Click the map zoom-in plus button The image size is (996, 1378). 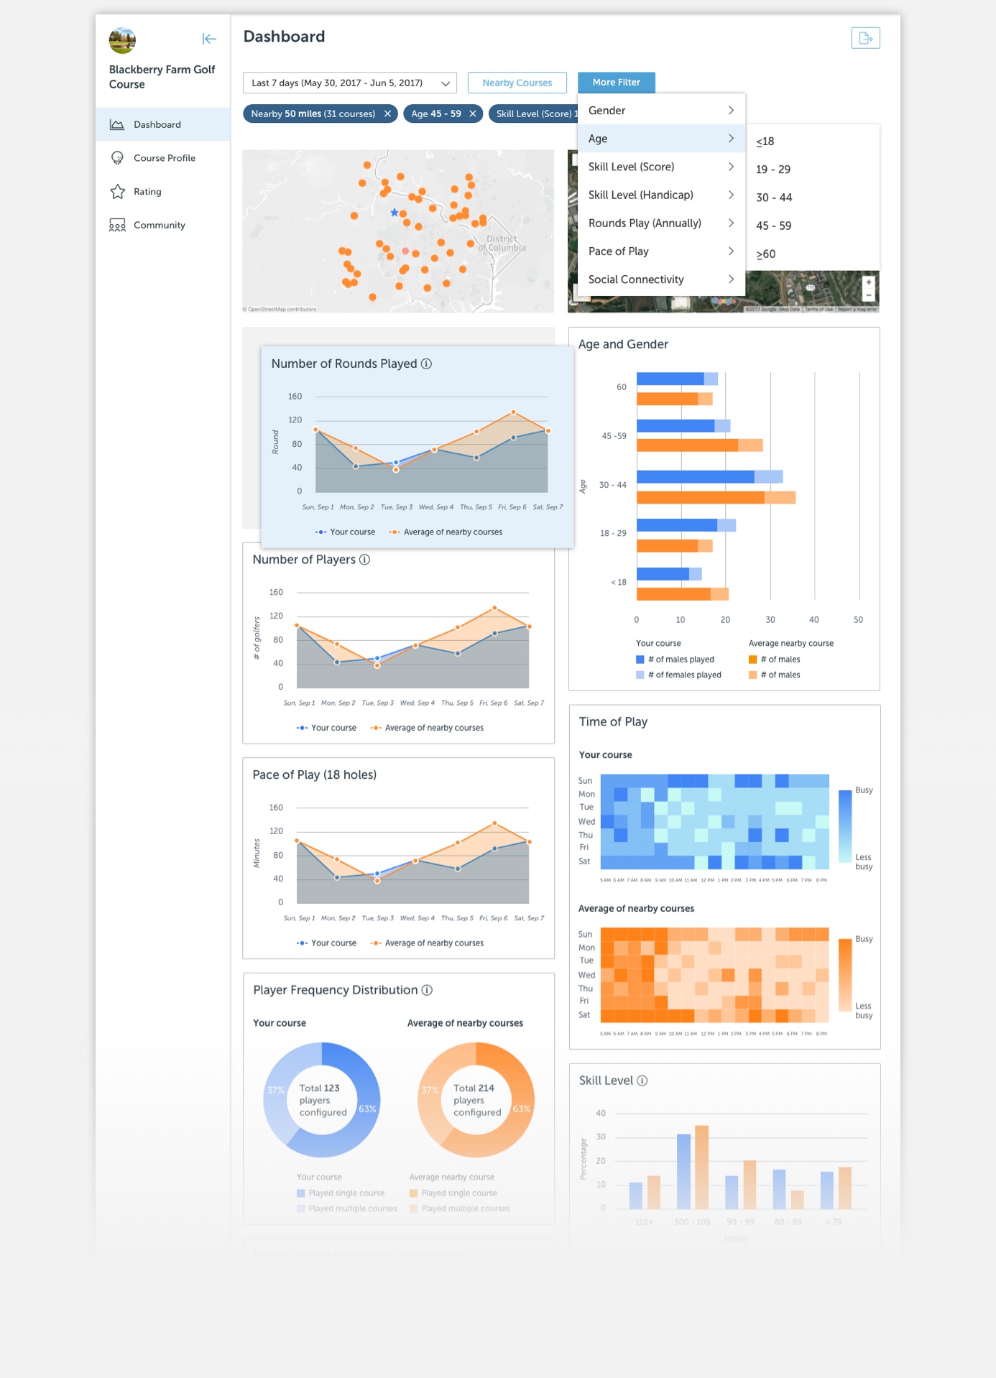click(x=868, y=282)
